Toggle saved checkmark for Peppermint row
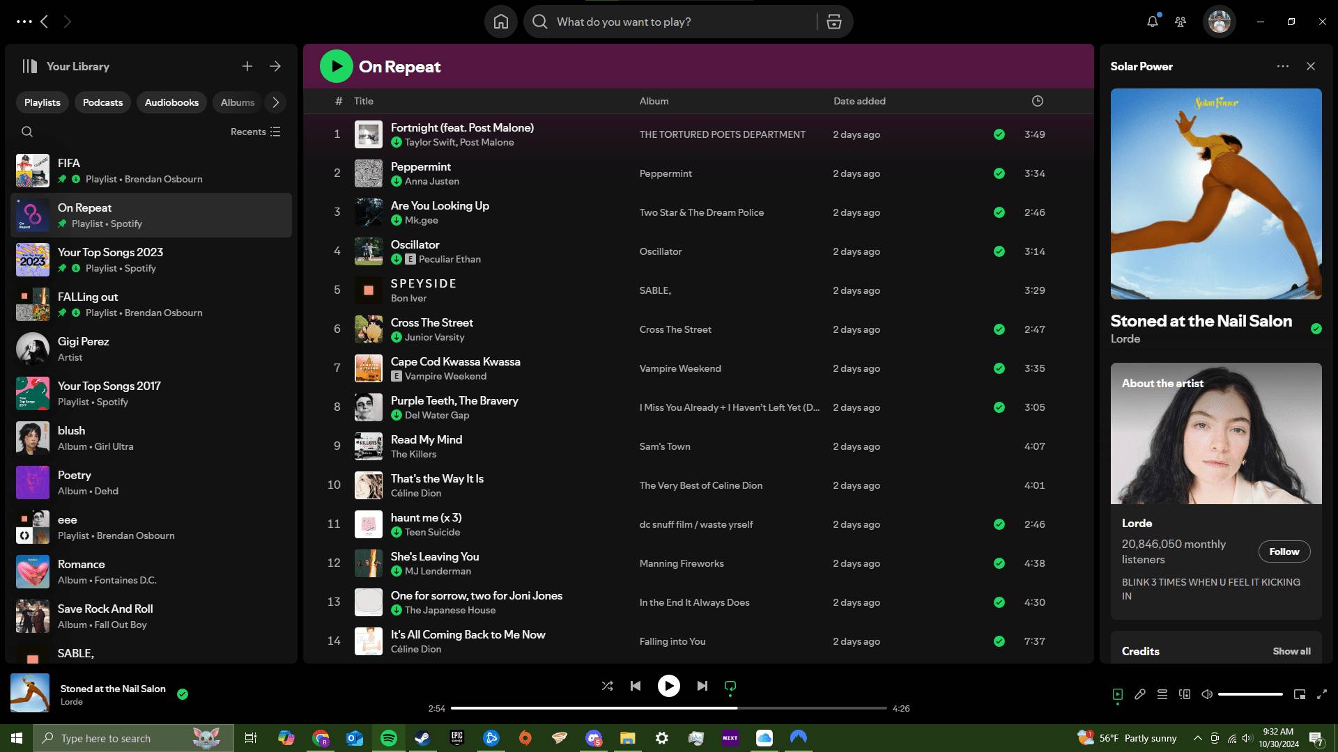 [999, 173]
